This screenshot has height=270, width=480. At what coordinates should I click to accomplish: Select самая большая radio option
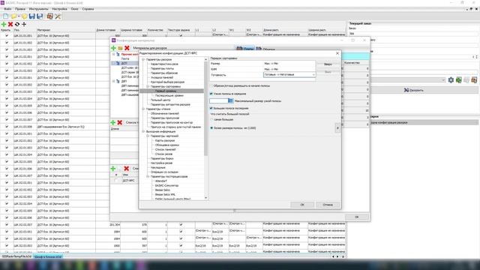(211, 120)
